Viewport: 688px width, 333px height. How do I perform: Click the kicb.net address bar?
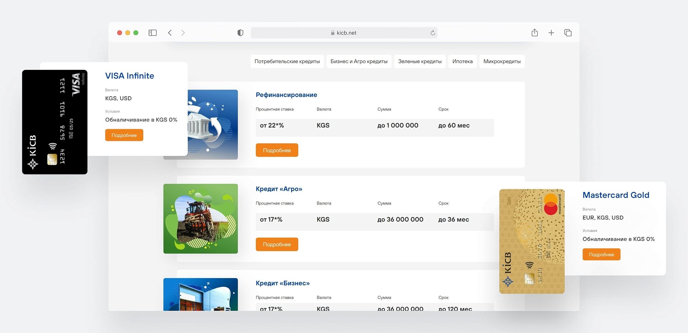click(x=343, y=33)
